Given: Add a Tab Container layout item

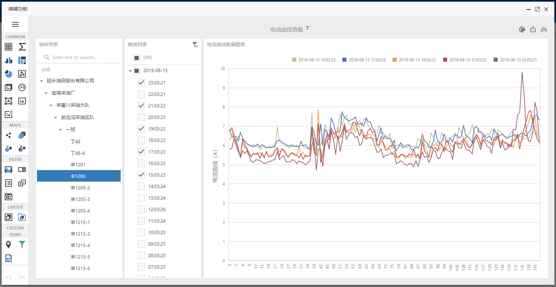Looking at the screenshot, I should point(22,217).
